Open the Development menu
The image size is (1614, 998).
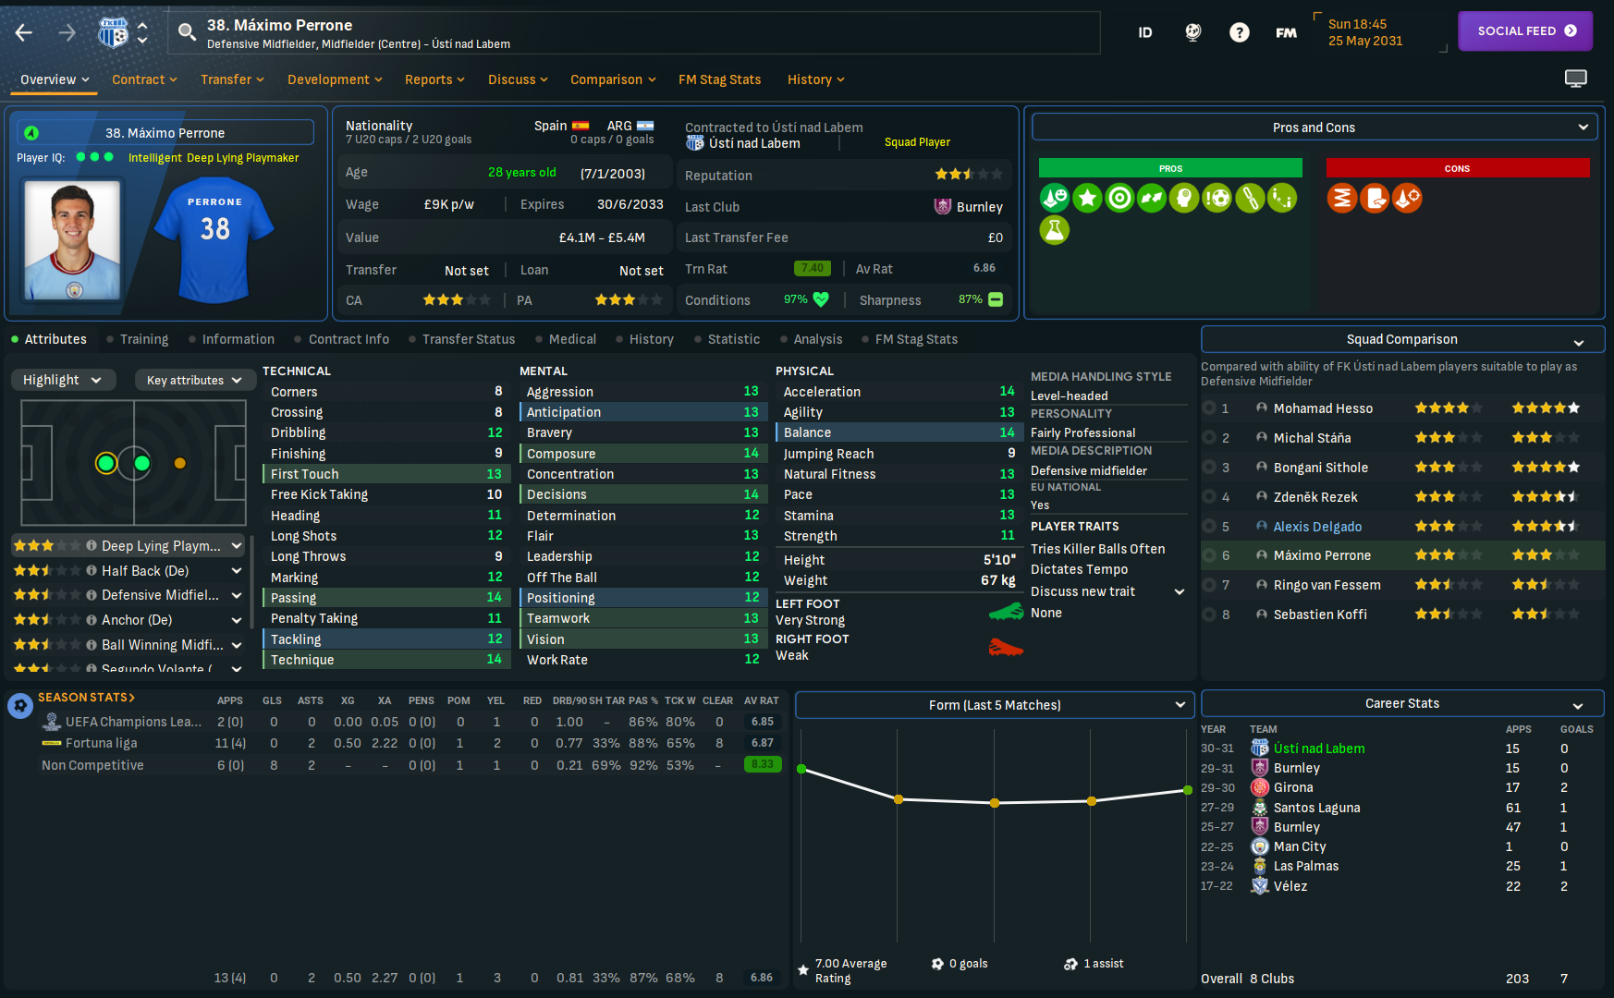point(335,79)
